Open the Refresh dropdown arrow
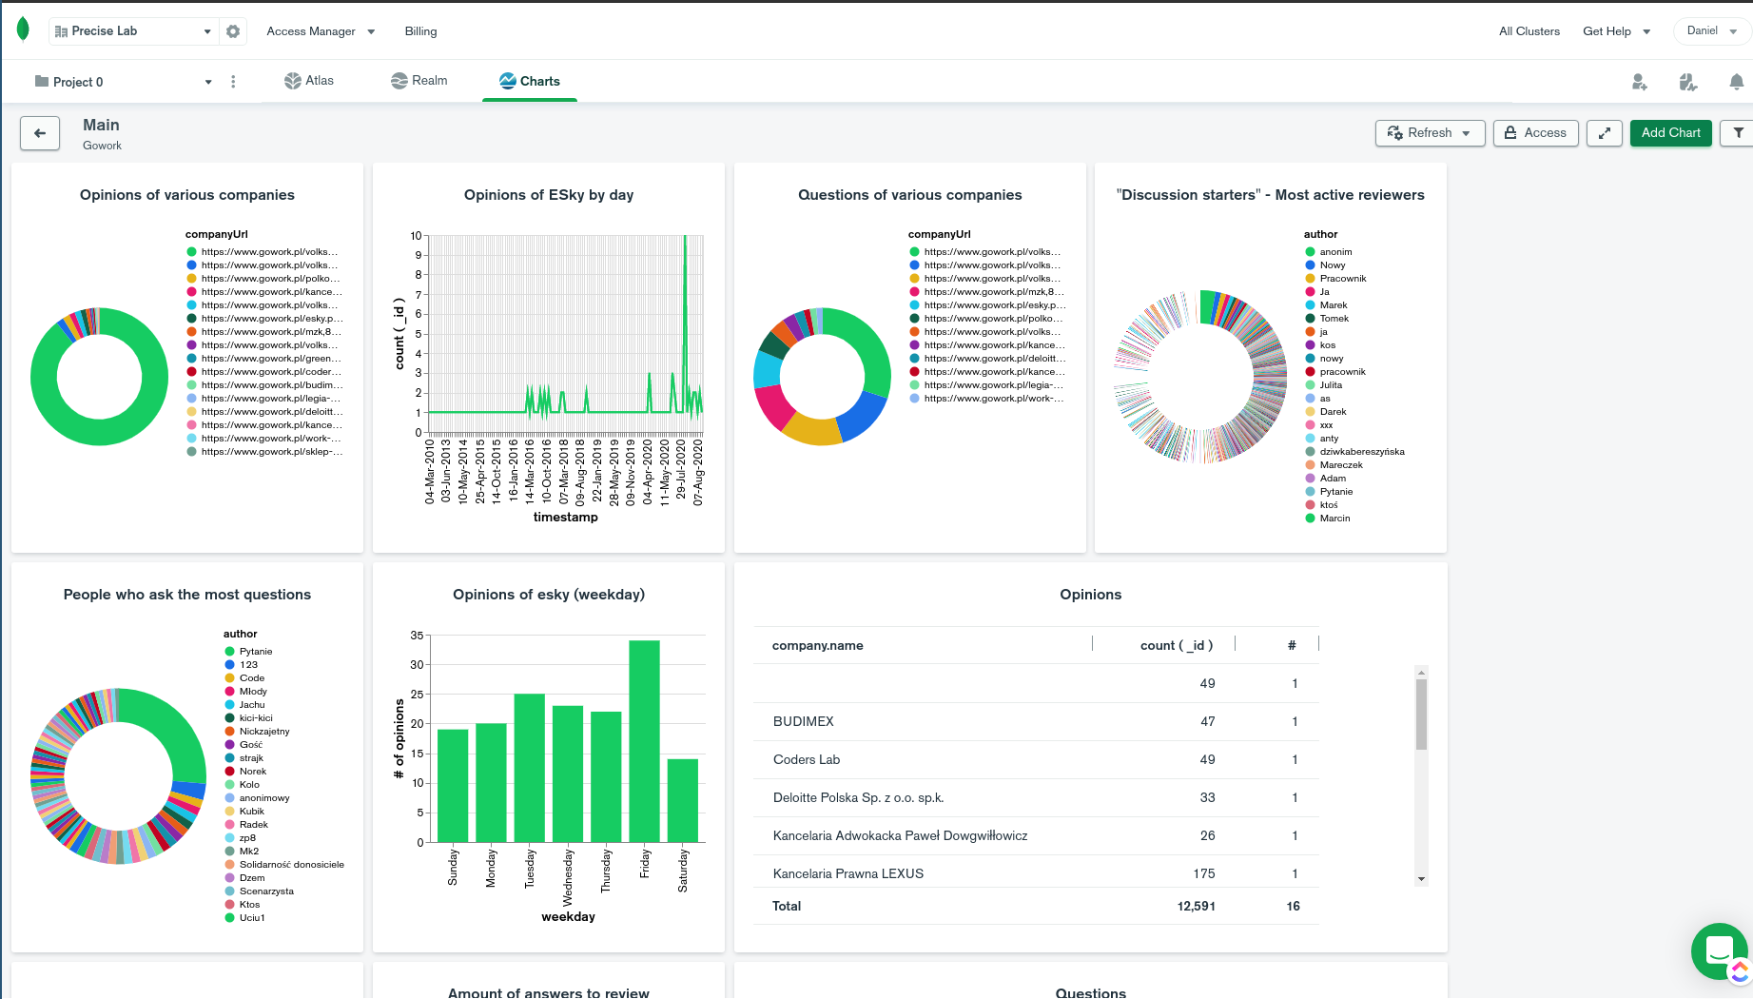Screen dimensions: 1753x999 (x=1467, y=133)
